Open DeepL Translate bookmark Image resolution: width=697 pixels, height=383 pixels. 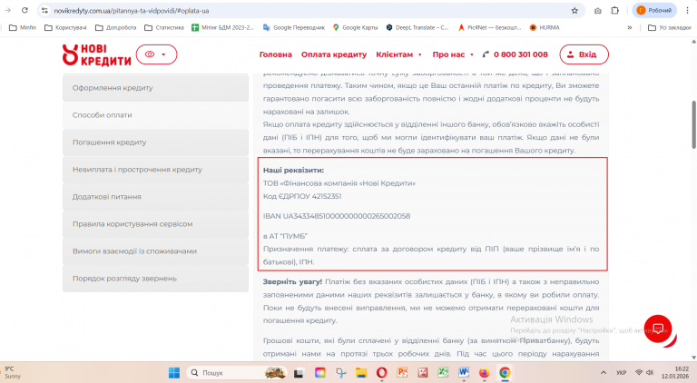click(417, 27)
